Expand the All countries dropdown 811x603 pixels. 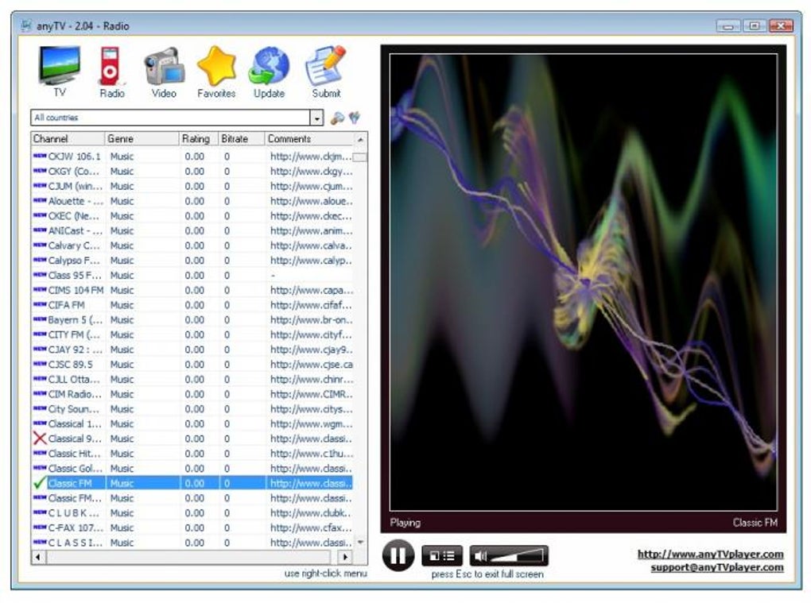[316, 118]
